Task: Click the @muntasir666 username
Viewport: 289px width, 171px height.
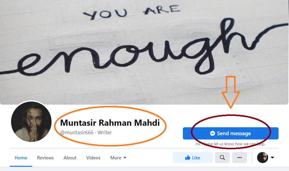Action: pyautogui.click(x=77, y=132)
